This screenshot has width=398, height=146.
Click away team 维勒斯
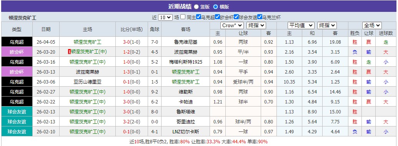tap(186, 92)
